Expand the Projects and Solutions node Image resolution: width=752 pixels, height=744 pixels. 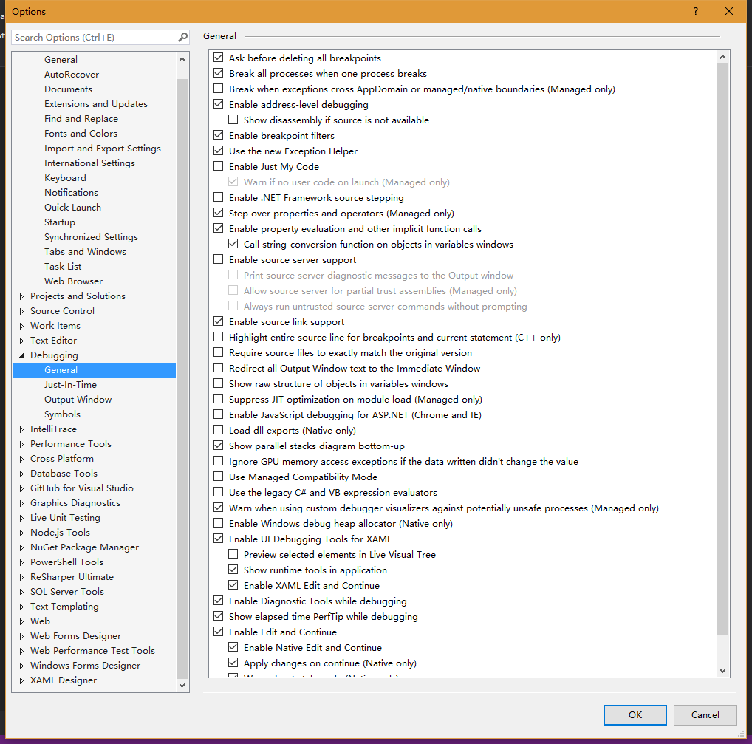(21, 296)
